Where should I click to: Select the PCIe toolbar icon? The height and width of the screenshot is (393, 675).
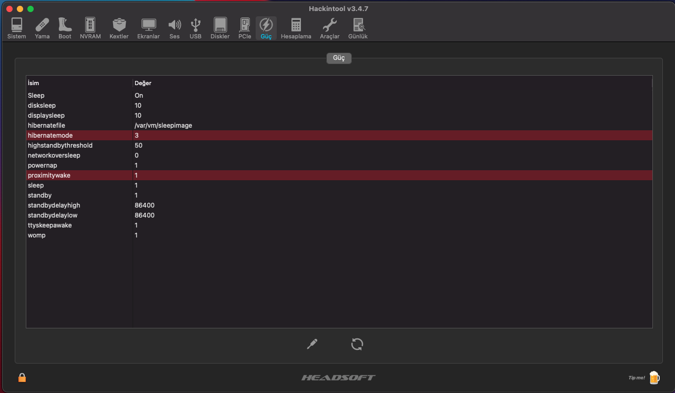point(245,28)
